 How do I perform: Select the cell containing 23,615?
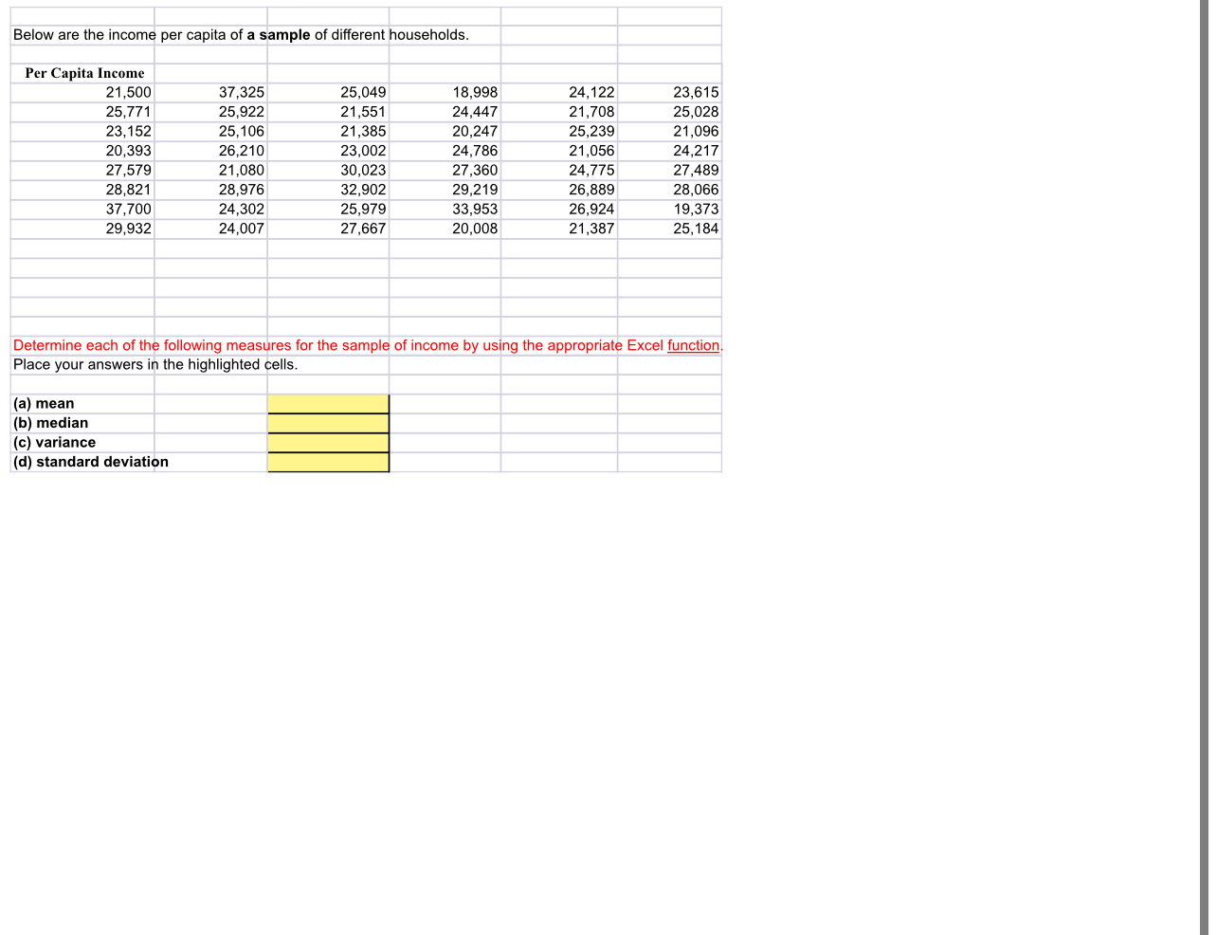[695, 92]
